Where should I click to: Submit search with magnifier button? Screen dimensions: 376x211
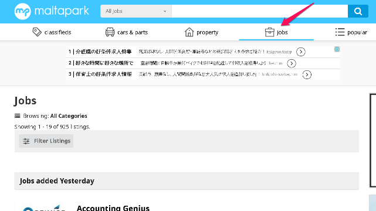coord(358,11)
